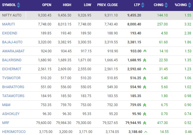Open the TVSMOTOR stock link
This screenshot has height=135, width=193.
[x=11, y=78]
